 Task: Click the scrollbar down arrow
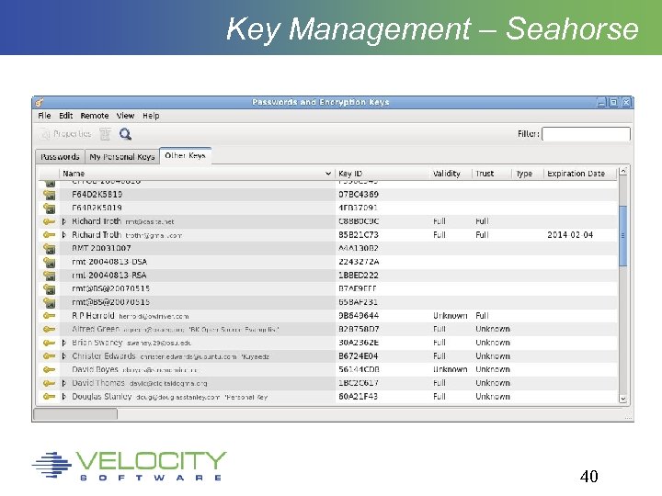pyautogui.click(x=623, y=398)
